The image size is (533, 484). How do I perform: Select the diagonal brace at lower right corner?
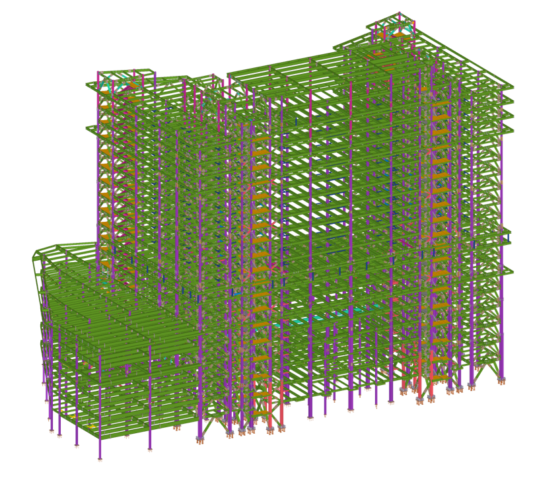(x=487, y=370)
